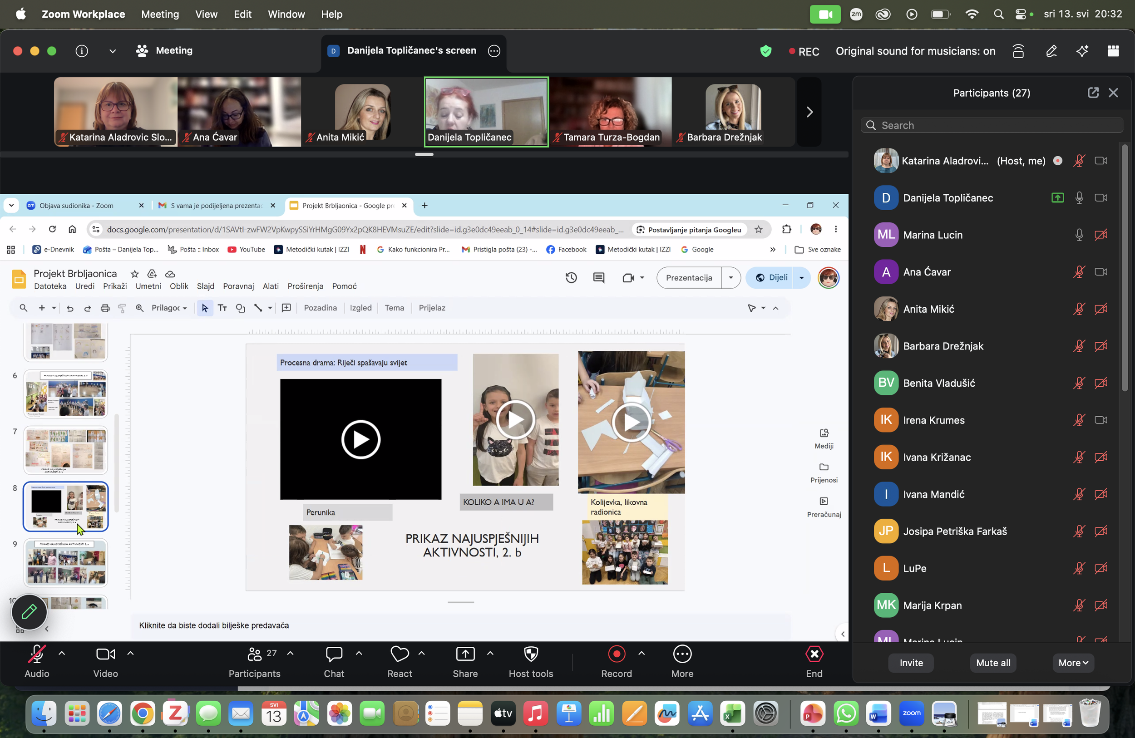Show next video tiles with the arrow
Viewport: 1135px width, 738px height.
tap(809, 112)
